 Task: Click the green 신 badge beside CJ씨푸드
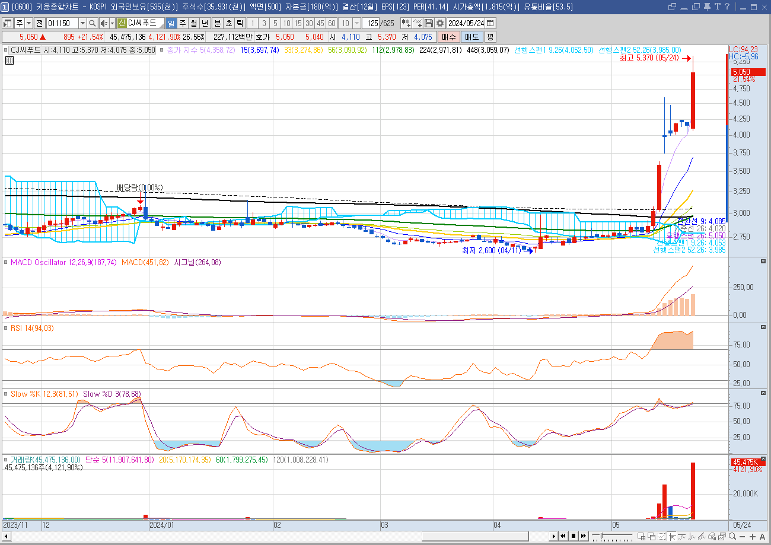pos(122,23)
